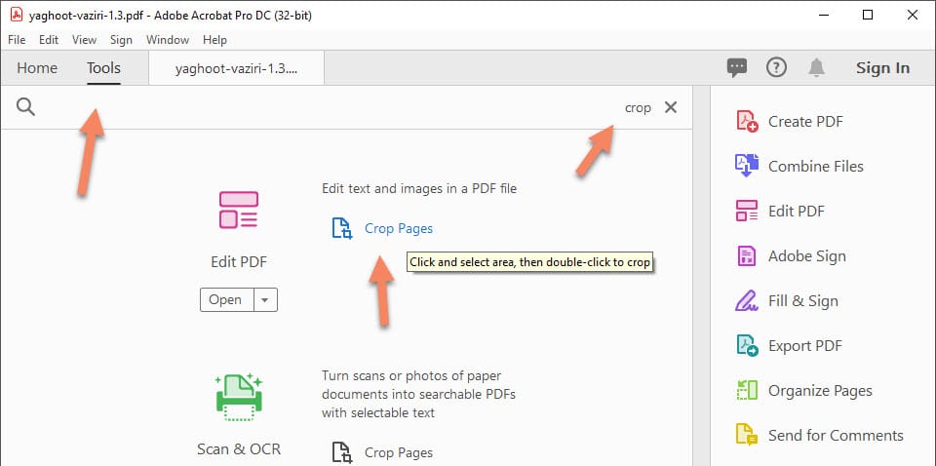Click the Create PDF icon in sidebar
Viewport: 936px width, 466px height.
(x=747, y=121)
